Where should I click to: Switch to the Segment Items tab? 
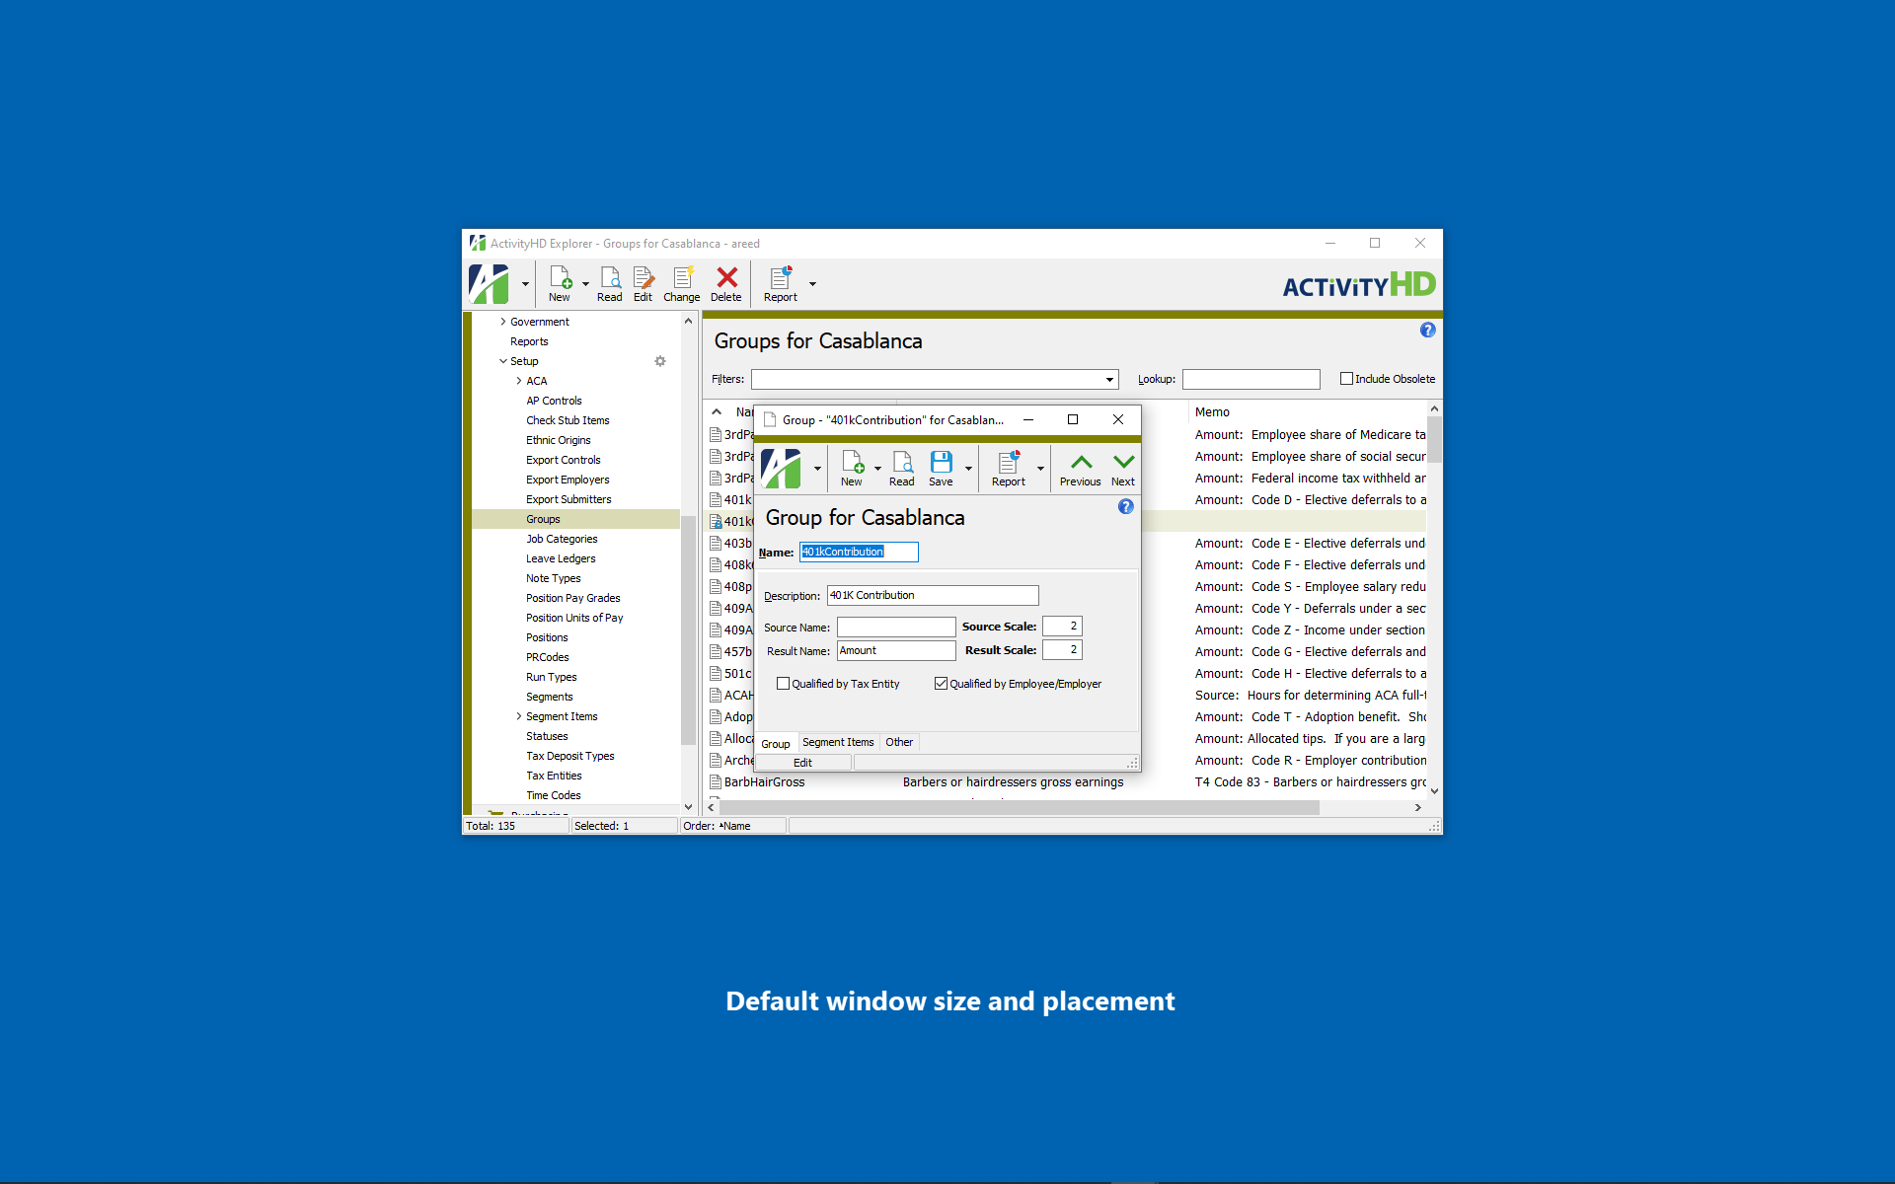coord(838,742)
